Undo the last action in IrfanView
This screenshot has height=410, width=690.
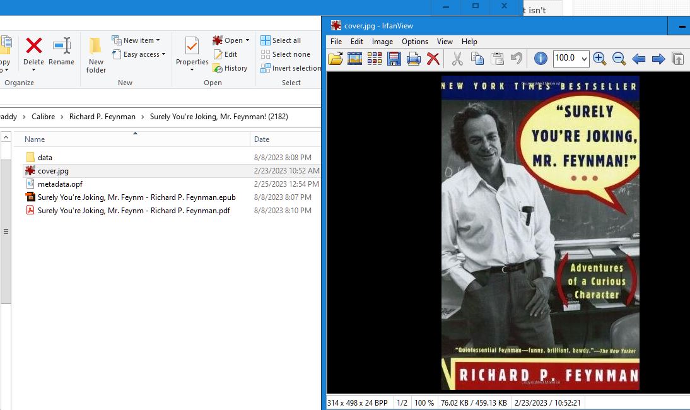(x=516, y=59)
